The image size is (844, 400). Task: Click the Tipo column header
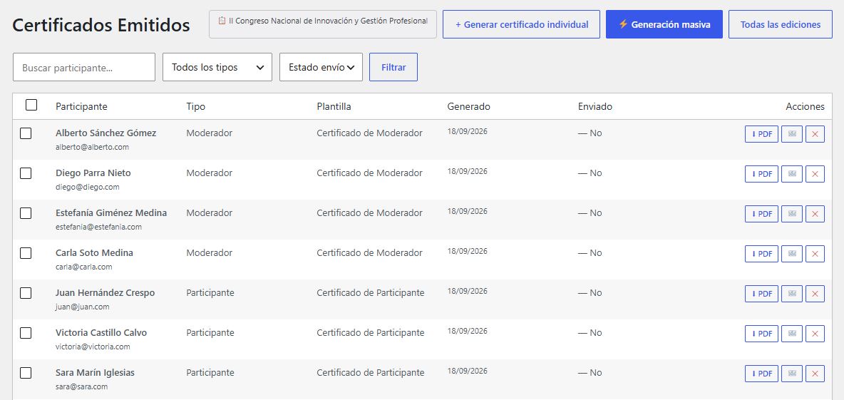[195, 106]
